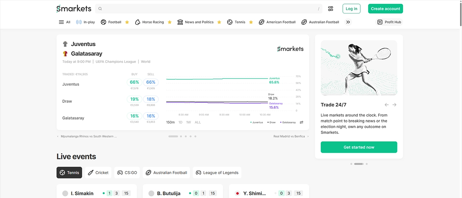Open B. Butulija live match card

(x=183, y=191)
